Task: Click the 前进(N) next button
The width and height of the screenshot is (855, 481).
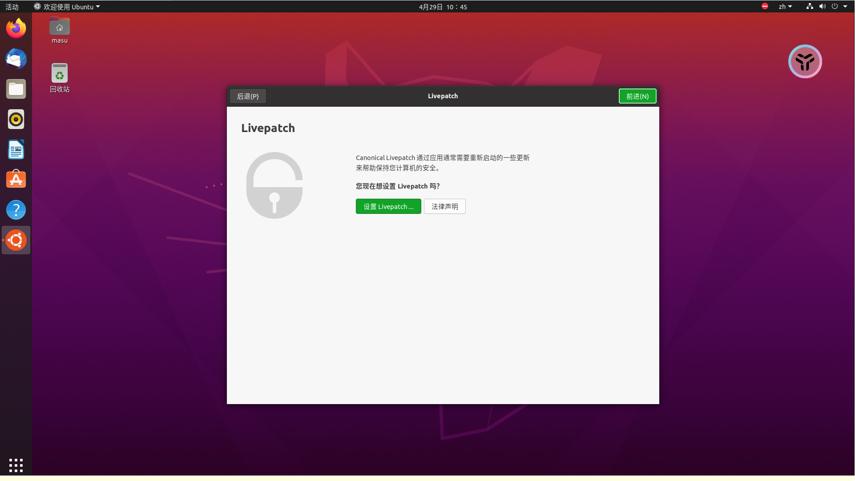Action: click(x=637, y=96)
